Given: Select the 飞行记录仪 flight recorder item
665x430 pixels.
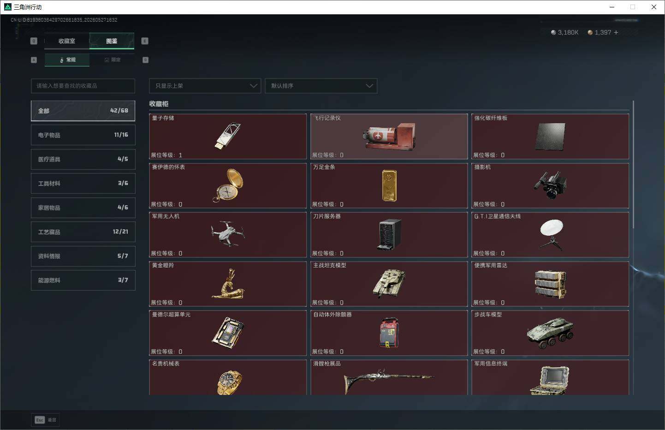Looking at the screenshot, I should 389,137.
